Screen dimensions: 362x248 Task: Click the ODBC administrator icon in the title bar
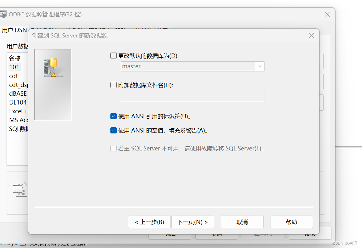[x=4, y=14]
